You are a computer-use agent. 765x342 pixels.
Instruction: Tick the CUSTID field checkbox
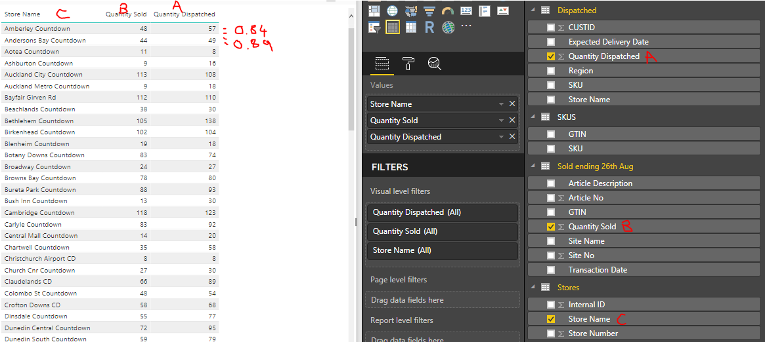click(551, 28)
